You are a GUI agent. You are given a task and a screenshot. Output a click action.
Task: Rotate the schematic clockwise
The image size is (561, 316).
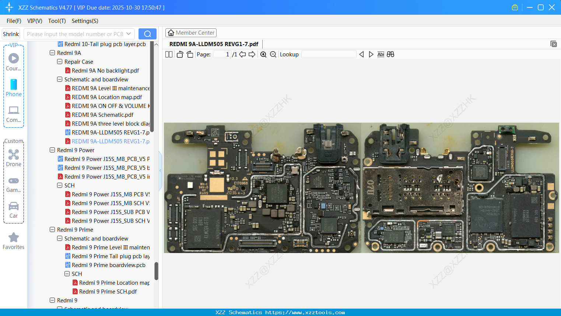point(189,54)
